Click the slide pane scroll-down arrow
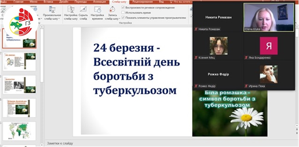 (297, 126)
